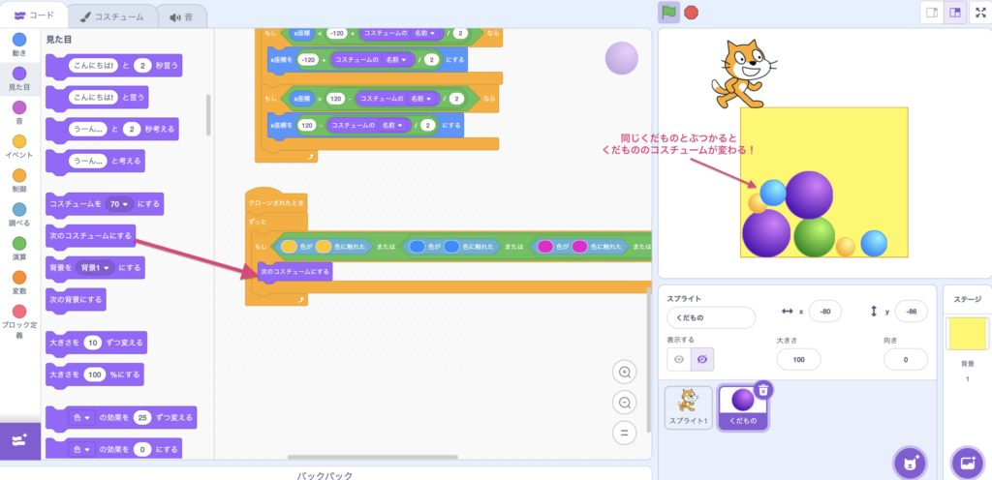Select the 制御 block category
The width and height of the screenshot is (992, 480).
click(19, 181)
